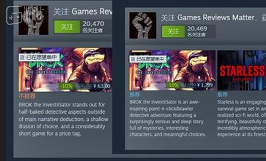Viewport: 266px width, 161px height.
Task: Click the -10% discount tag beside ¥63.00
Action: tap(67, 86)
